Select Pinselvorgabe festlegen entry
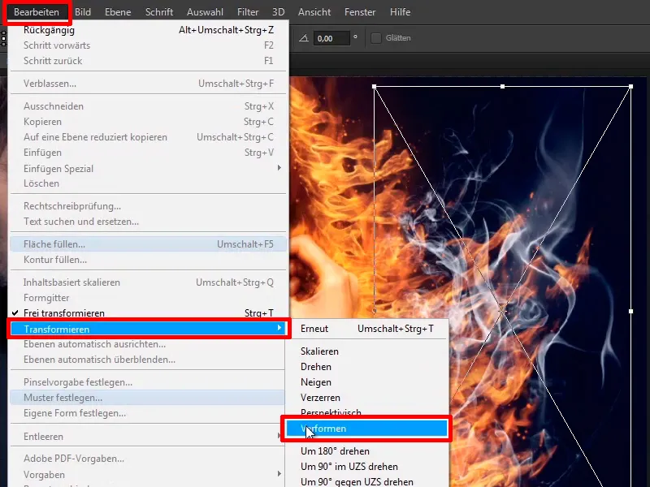This screenshot has height=487, width=650. [x=149, y=382]
